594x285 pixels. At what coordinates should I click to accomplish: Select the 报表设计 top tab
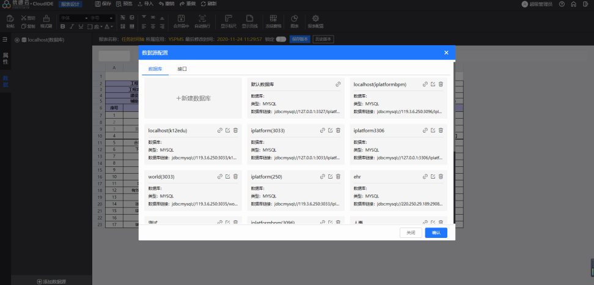point(70,4)
